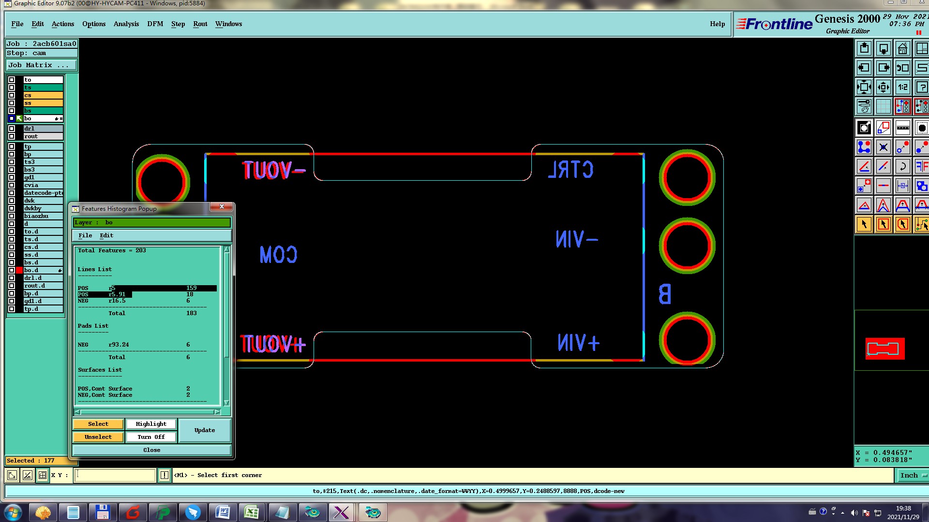Open the Edit menu in Features Histogram popup
The height and width of the screenshot is (522, 929).
106,236
